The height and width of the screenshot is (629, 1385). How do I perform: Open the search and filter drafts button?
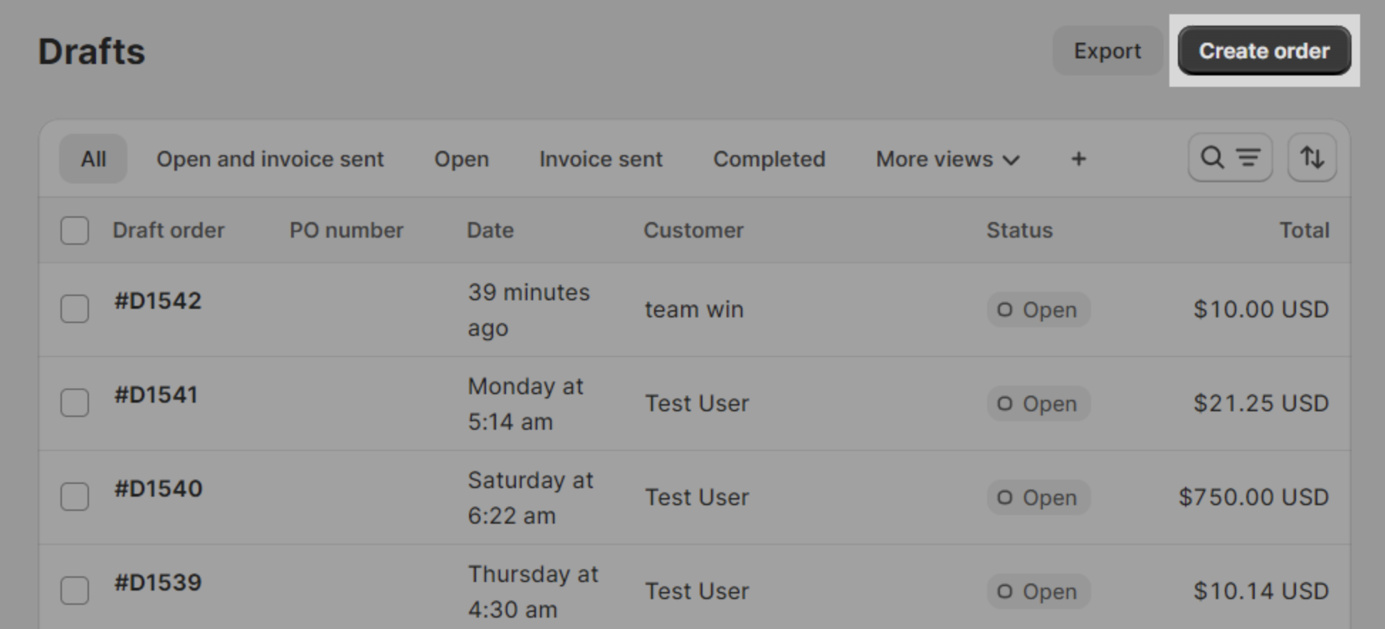point(1229,157)
